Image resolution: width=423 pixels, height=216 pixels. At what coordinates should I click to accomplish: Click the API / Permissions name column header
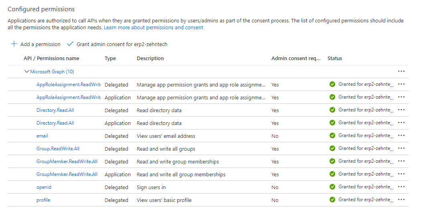pyautogui.click(x=51, y=59)
